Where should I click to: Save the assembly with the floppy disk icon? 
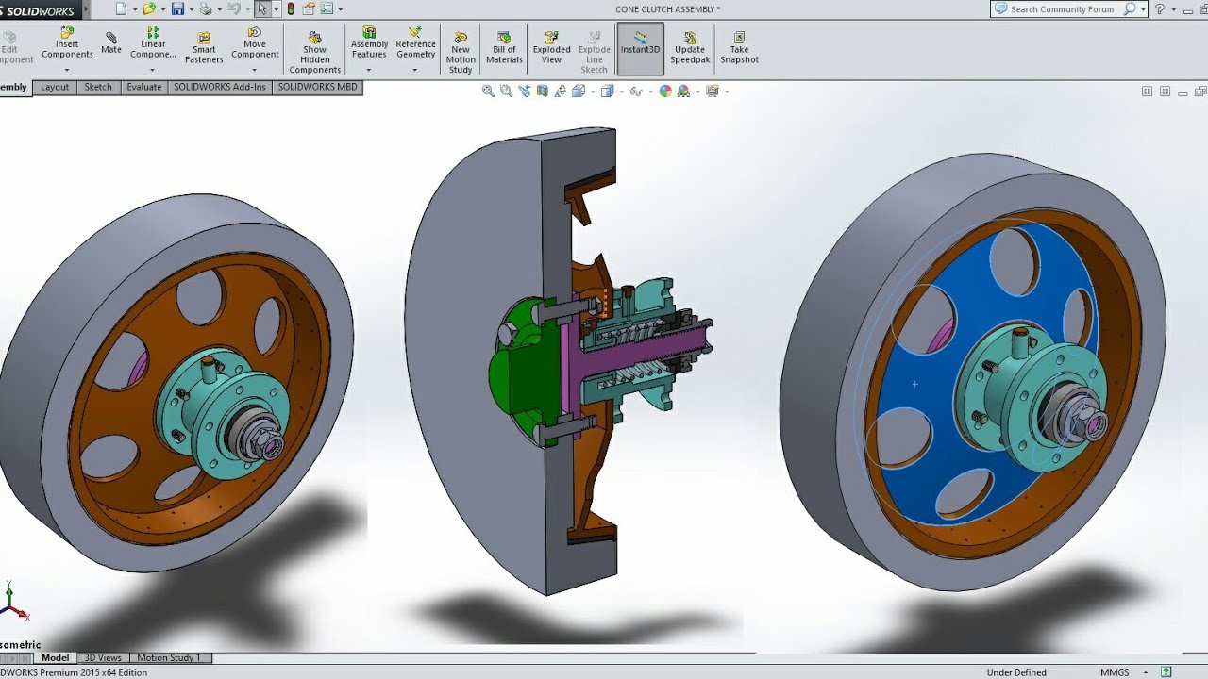pos(177,8)
